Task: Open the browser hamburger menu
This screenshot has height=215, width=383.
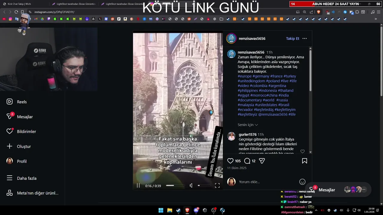Action: click(379, 12)
